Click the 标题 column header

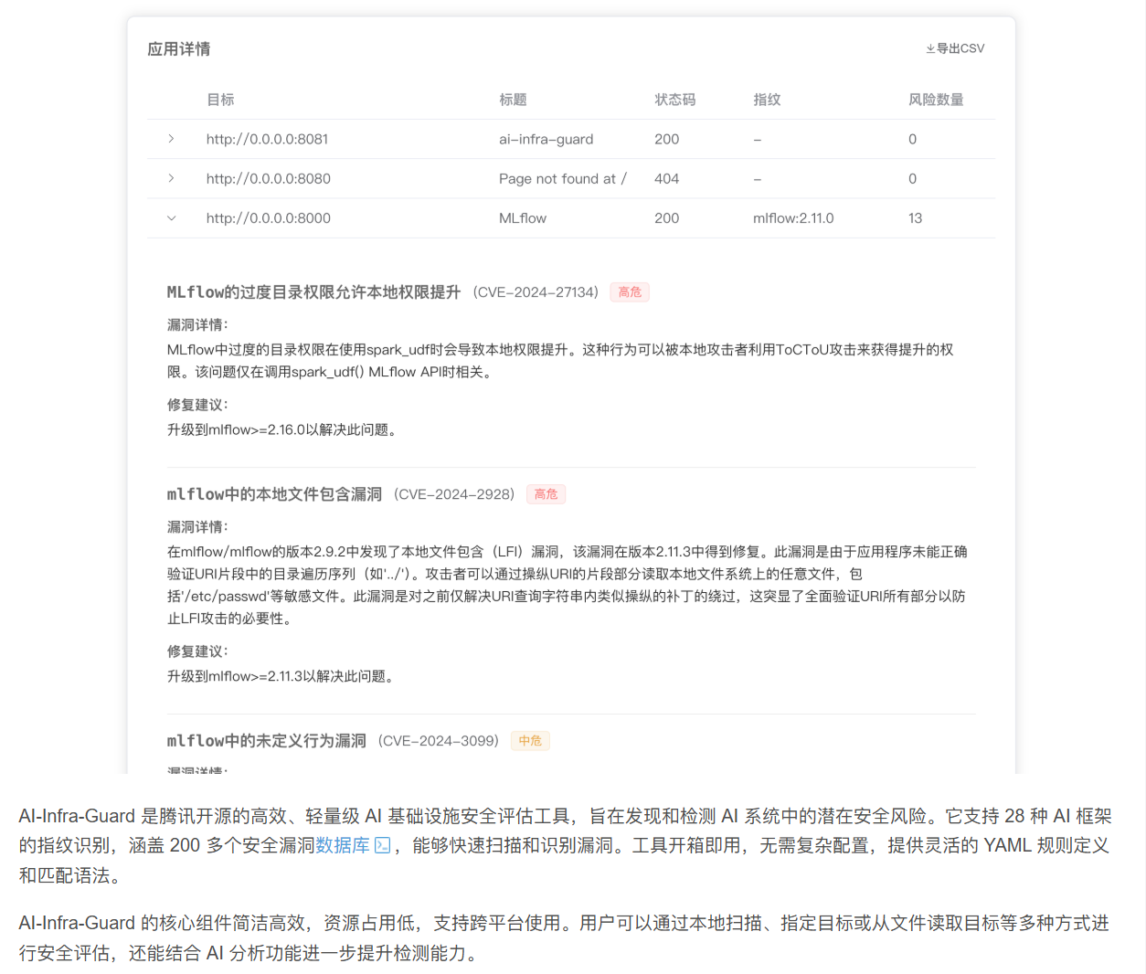pos(513,100)
